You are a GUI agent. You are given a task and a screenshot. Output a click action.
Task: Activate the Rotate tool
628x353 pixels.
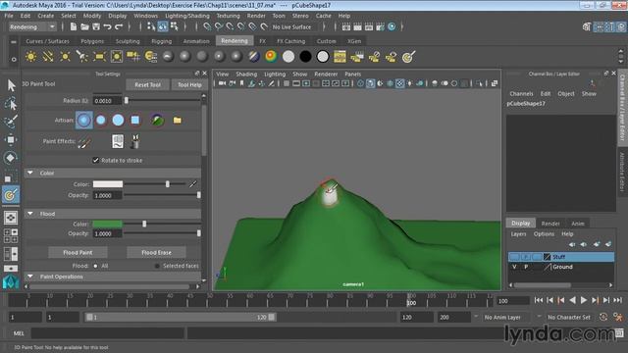coord(11,158)
